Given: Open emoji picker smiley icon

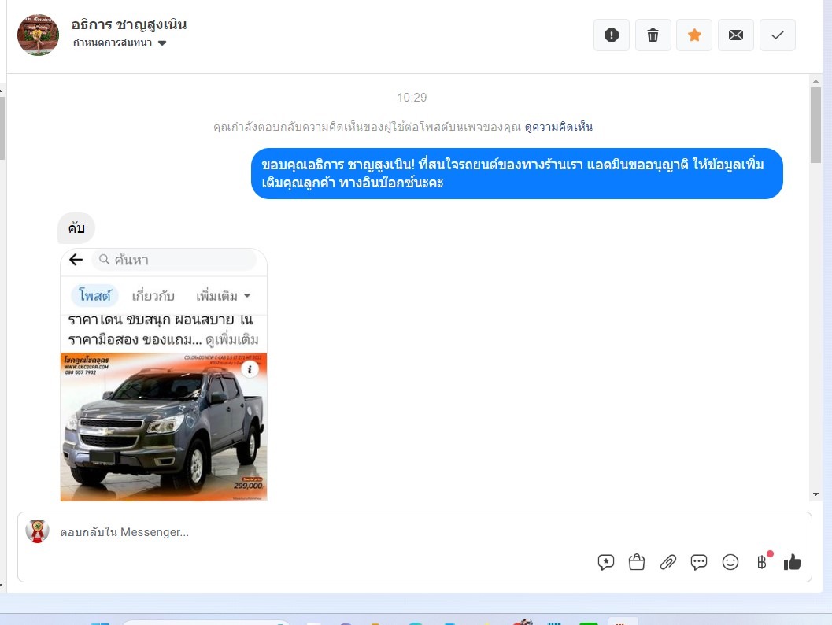Looking at the screenshot, I should (x=730, y=562).
